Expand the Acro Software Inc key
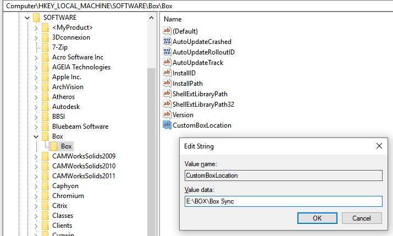393x236 pixels. [36, 58]
